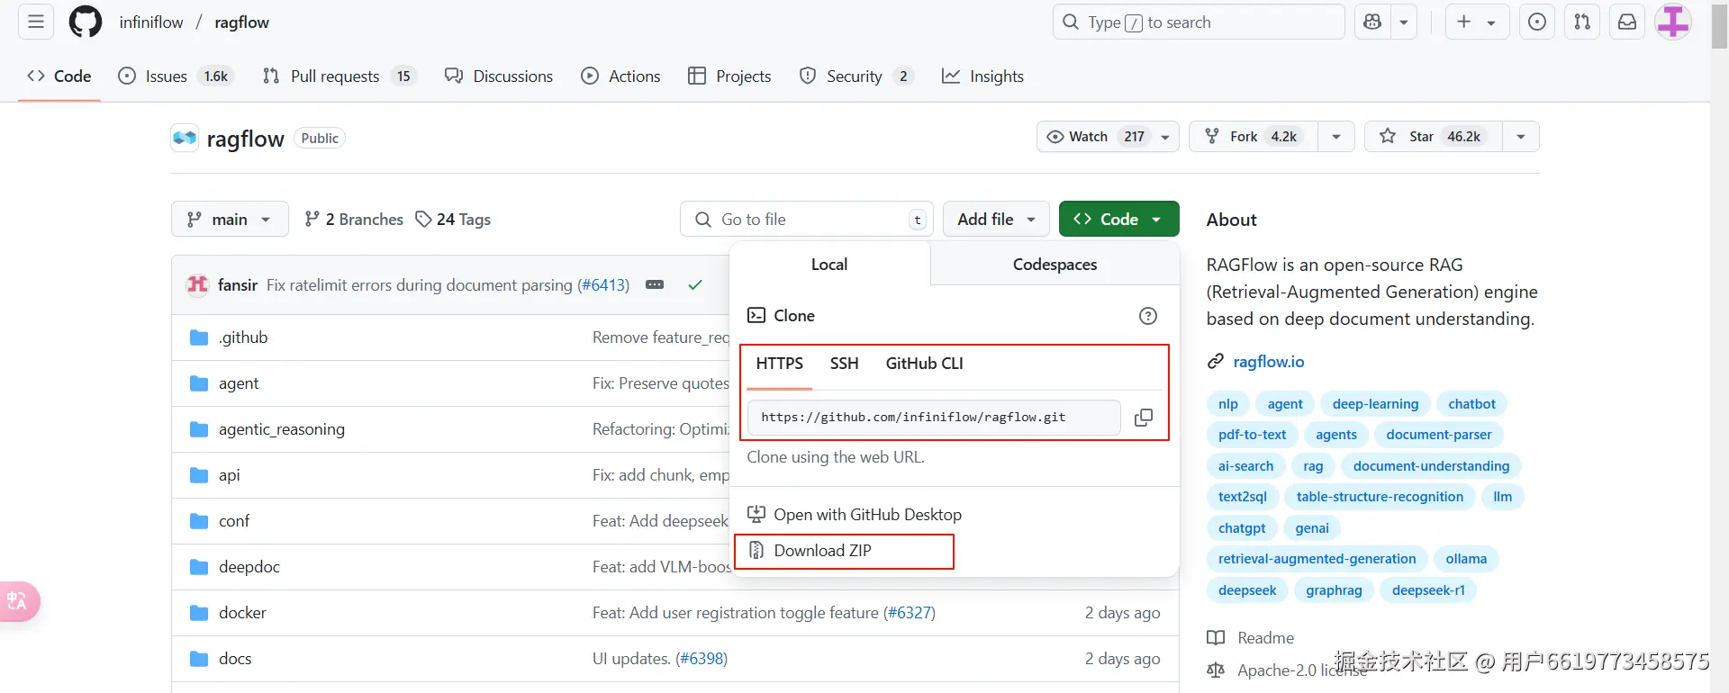Click the ollama topic tag

1466,559
